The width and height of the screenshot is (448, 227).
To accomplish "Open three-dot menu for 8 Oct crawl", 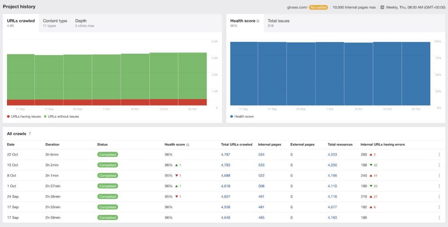I will tap(439, 175).
